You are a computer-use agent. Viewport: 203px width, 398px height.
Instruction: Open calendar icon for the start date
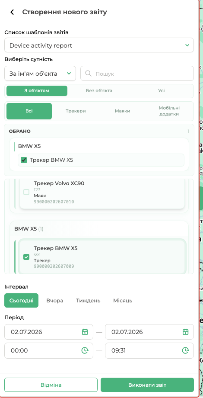point(85,332)
